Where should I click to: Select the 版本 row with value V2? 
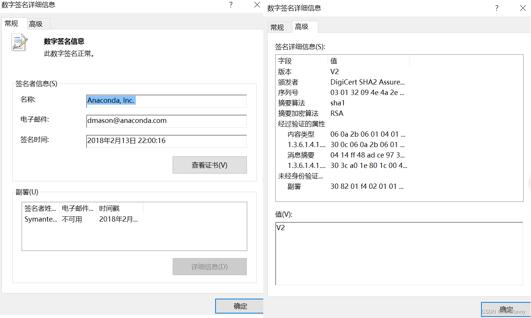(x=399, y=71)
